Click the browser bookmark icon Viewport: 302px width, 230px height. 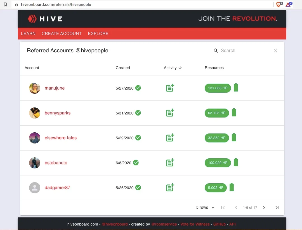[5, 4]
